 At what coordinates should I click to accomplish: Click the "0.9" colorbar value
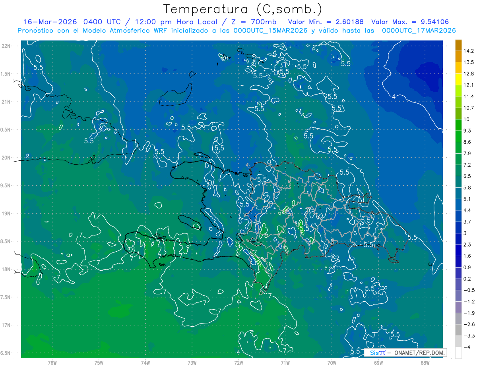pyautogui.click(x=467, y=267)
